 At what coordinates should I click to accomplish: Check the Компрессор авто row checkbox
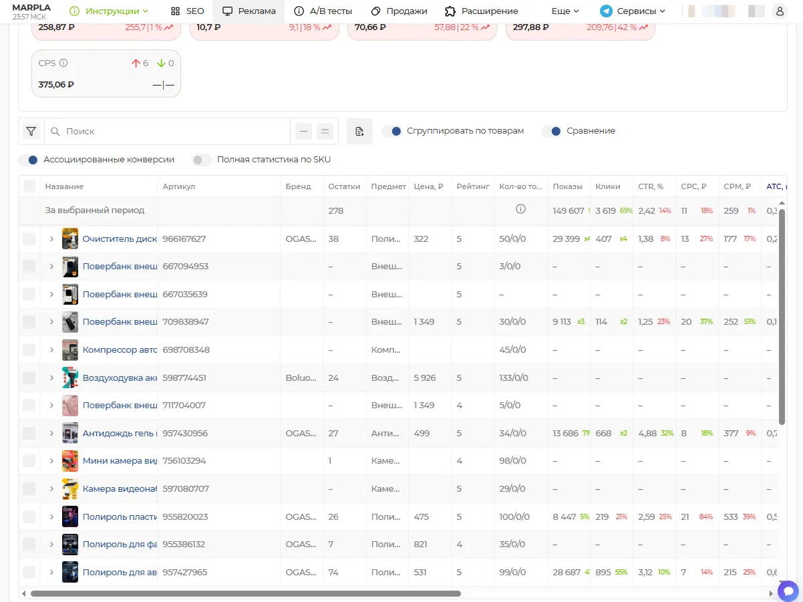pyautogui.click(x=29, y=349)
